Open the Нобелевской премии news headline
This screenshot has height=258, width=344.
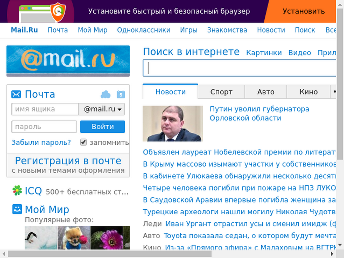click(239, 152)
